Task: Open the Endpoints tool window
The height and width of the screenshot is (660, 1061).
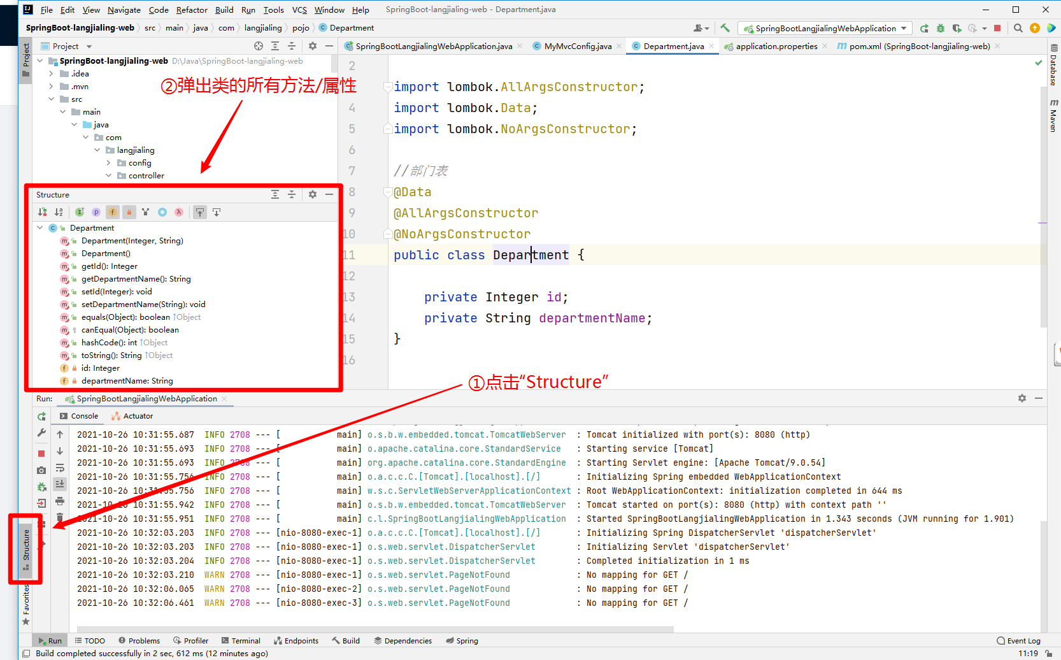Action: (296, 640)
